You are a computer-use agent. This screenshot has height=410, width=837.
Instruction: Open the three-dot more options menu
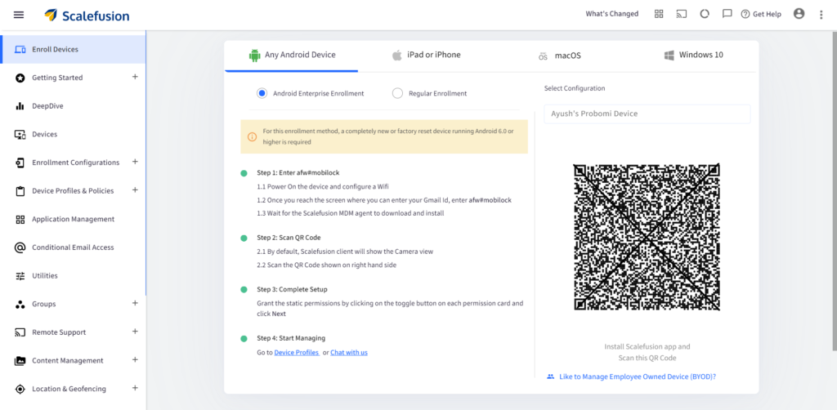click(x=821, y=15)
